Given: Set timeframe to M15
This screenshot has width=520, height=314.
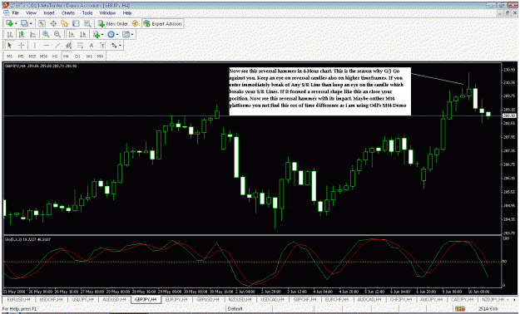Looking at the screenshot, I should click(x=32, y=56).
